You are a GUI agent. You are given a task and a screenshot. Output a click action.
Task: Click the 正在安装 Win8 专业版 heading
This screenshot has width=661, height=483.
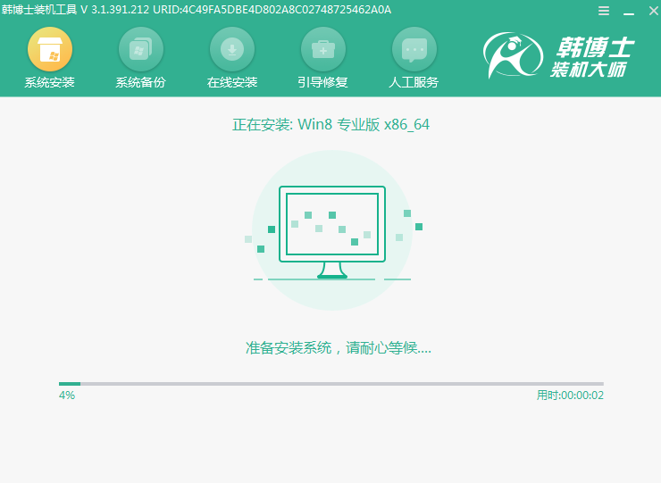(330, 125)
